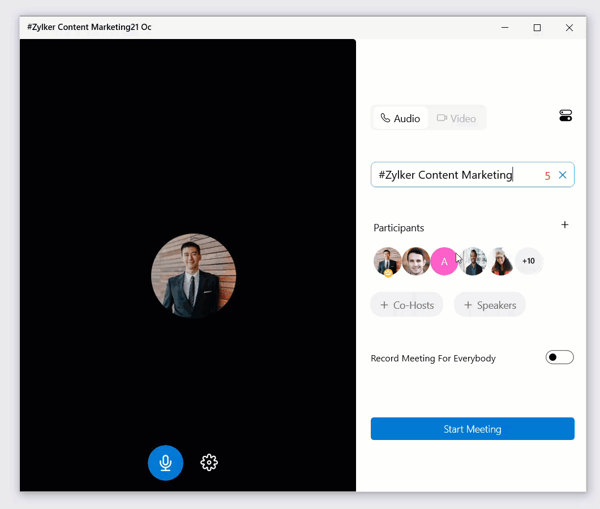Start the meeting
600x509 pixels.
tap(472, 429)
